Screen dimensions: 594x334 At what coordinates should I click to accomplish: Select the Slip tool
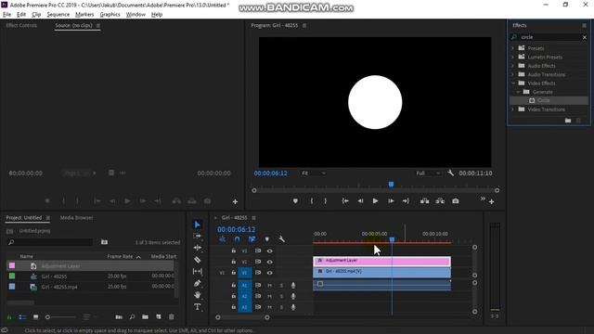pos(198,272)
